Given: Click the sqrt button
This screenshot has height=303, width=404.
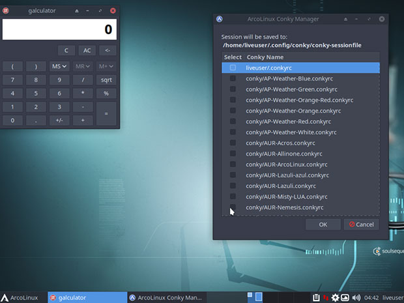Looking at the screenshot, I should [x=106, y=80].
